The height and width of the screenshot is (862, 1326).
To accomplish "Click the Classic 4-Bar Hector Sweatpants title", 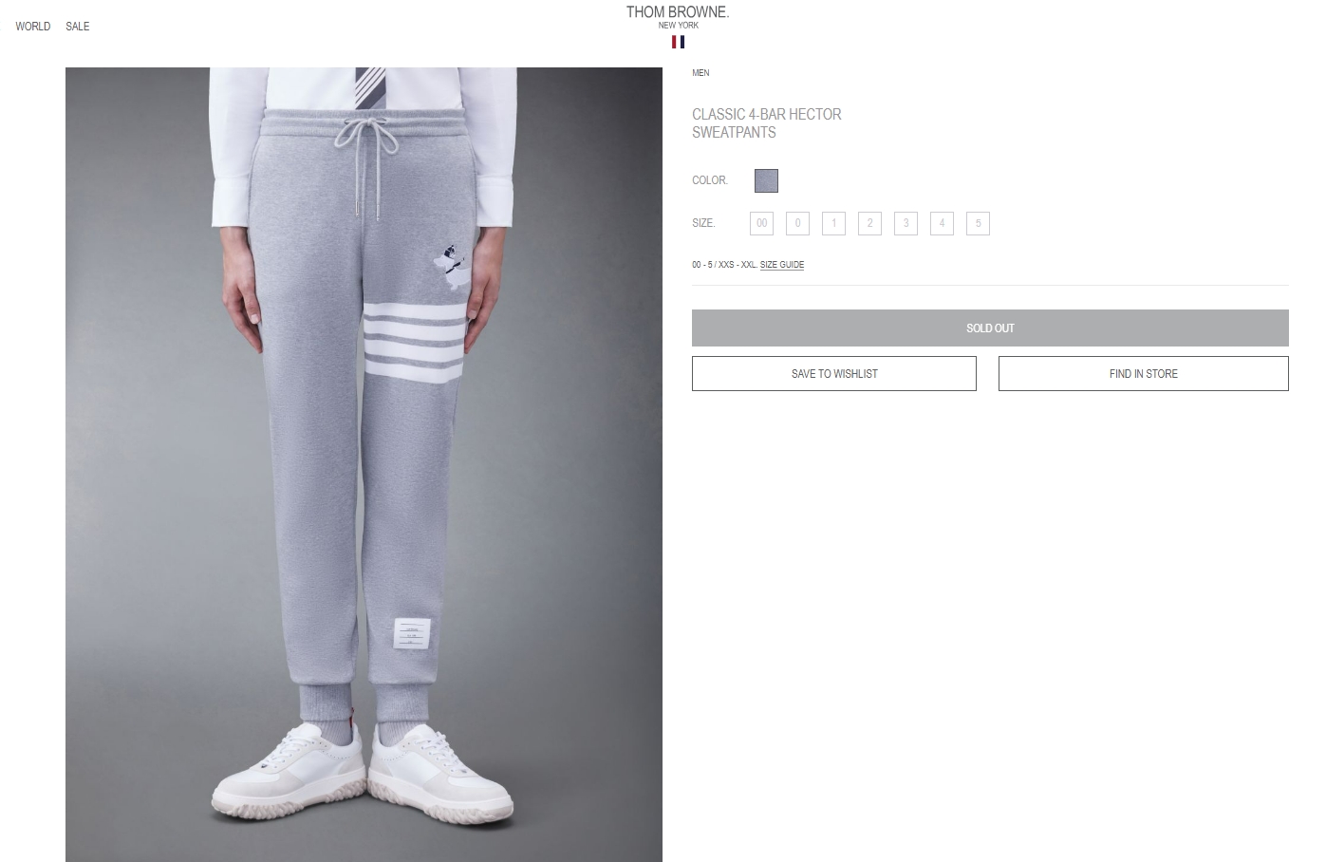I will [x=767, y=123].
